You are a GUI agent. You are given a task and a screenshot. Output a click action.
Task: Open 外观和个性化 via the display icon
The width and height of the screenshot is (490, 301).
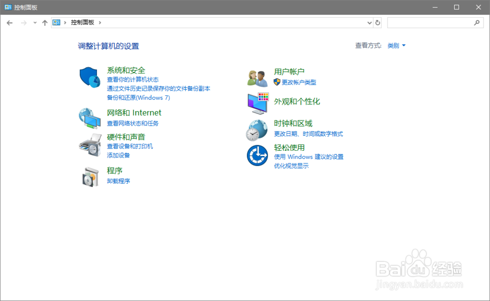click(x=257, y=103)
